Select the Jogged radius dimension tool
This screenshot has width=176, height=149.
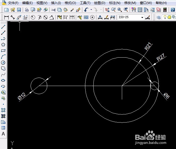[39, 17]
